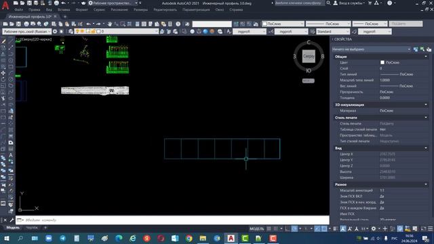Open the Standard table style dropdown
Image resolution: width=434 pixels, height=244 pixels.
point(333,32)
